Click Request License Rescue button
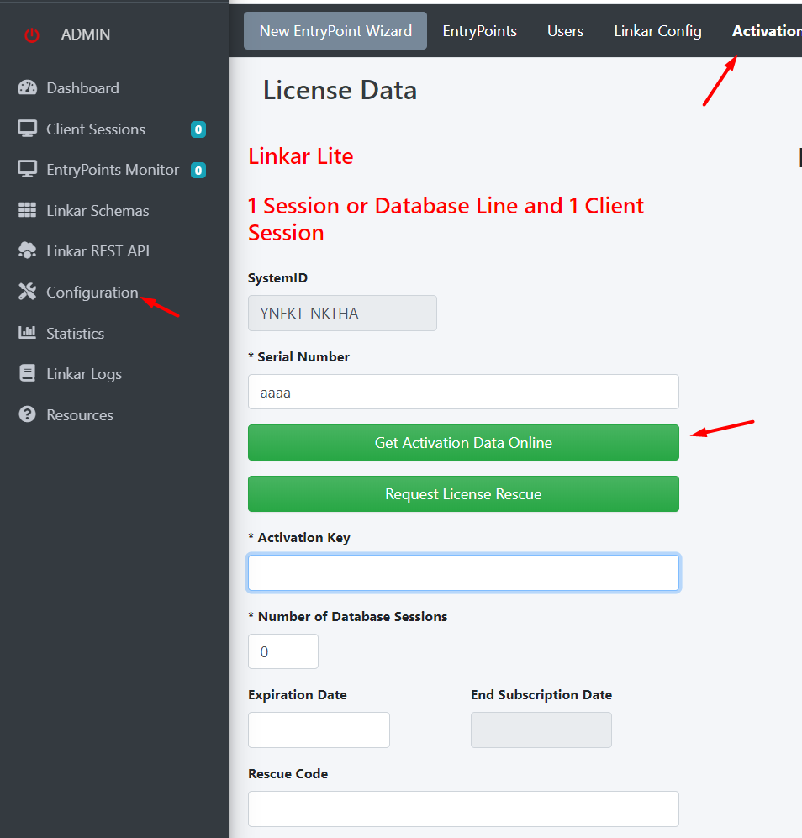 pyautogui.click(x=463, y=494)
